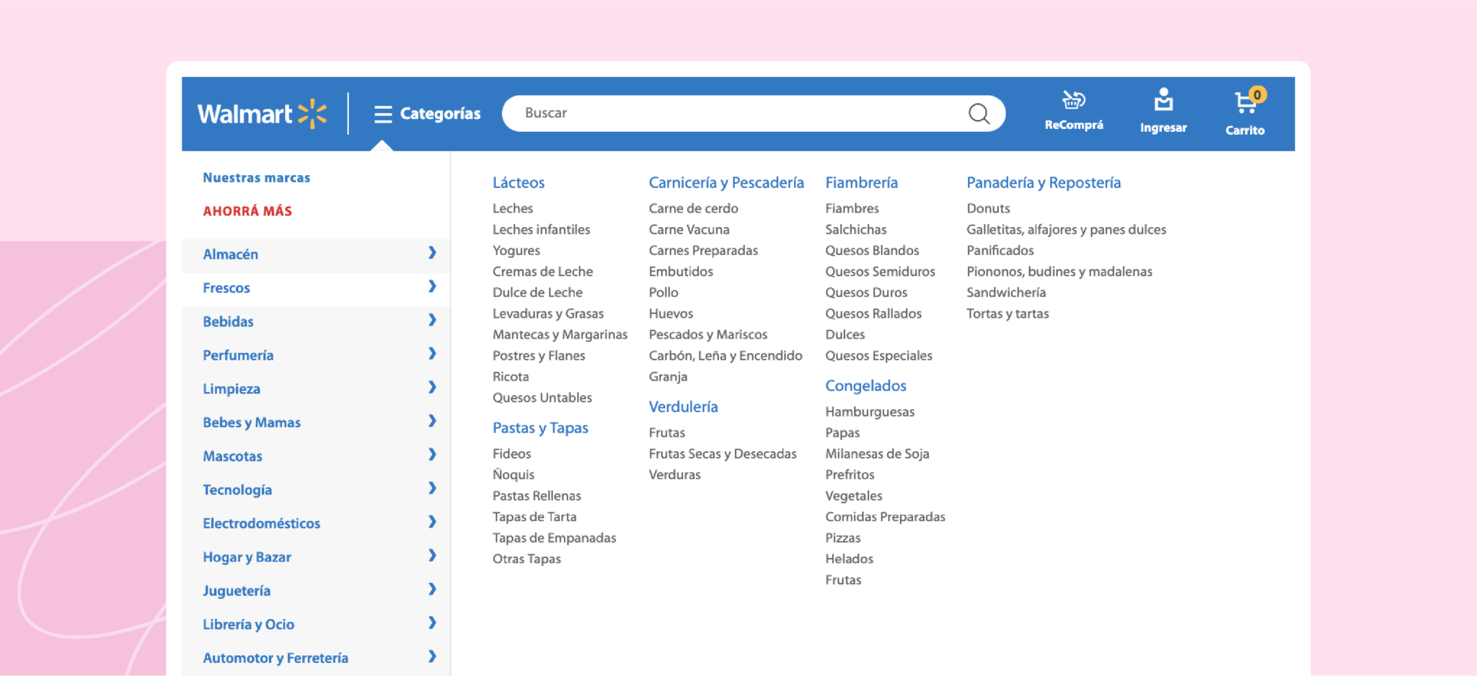The width and height of the screenshot is (1477, 676).
Task: Open Panadería y Repostería category
Action: [1044, 182]
